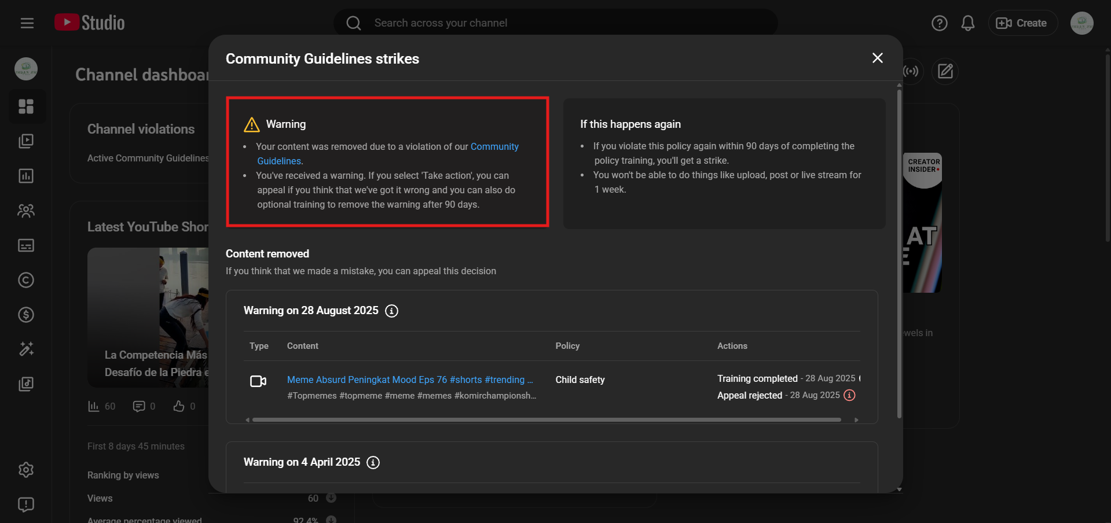Follow the Community Guidelines link

tap(494, 147)
